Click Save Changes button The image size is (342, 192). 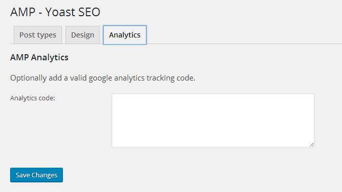[37, 175]
